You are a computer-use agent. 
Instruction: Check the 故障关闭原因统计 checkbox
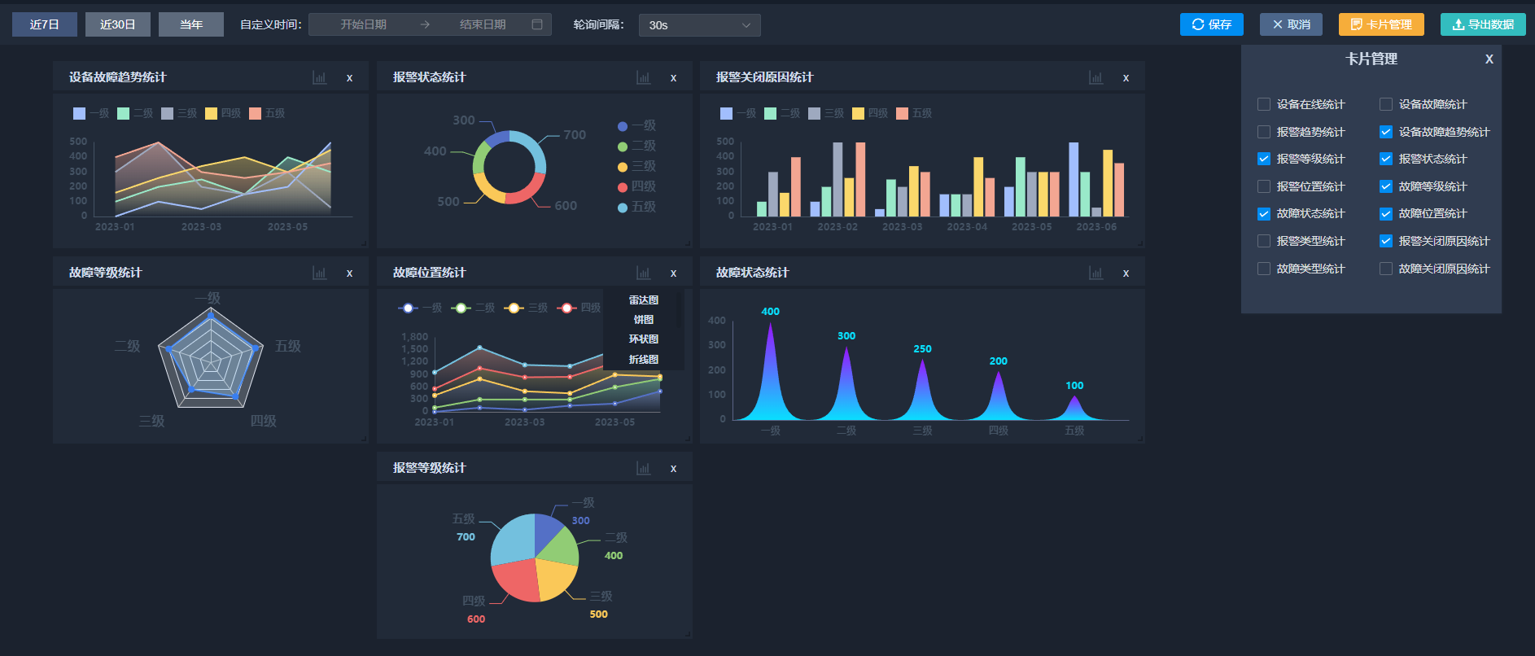[x=1386, y=269]
